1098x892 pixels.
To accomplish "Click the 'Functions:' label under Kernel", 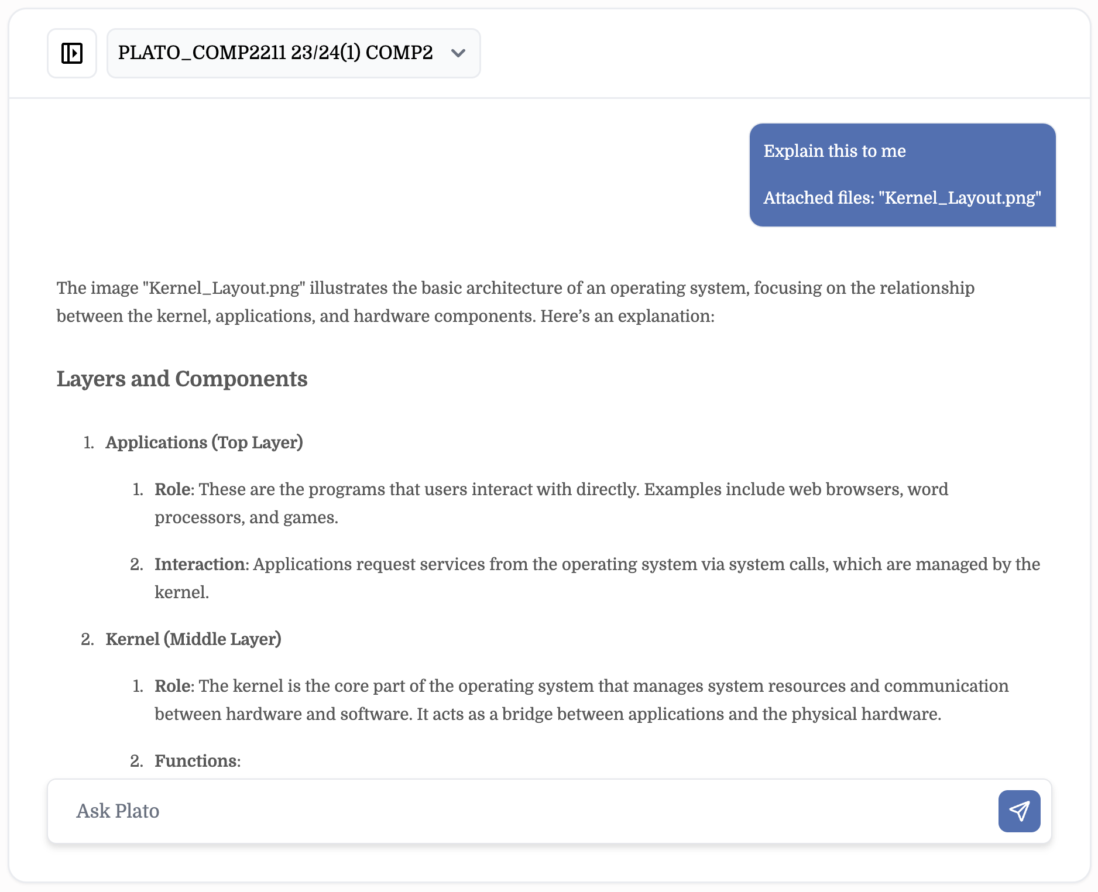I will coord(197,761).
